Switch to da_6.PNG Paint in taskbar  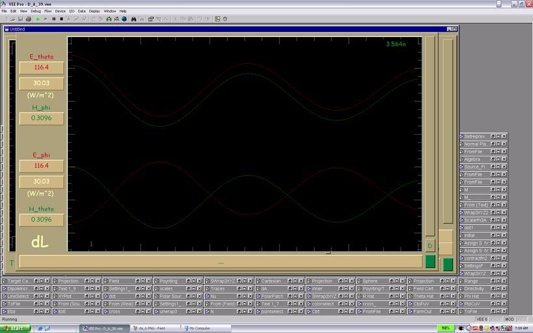point(154,328)
